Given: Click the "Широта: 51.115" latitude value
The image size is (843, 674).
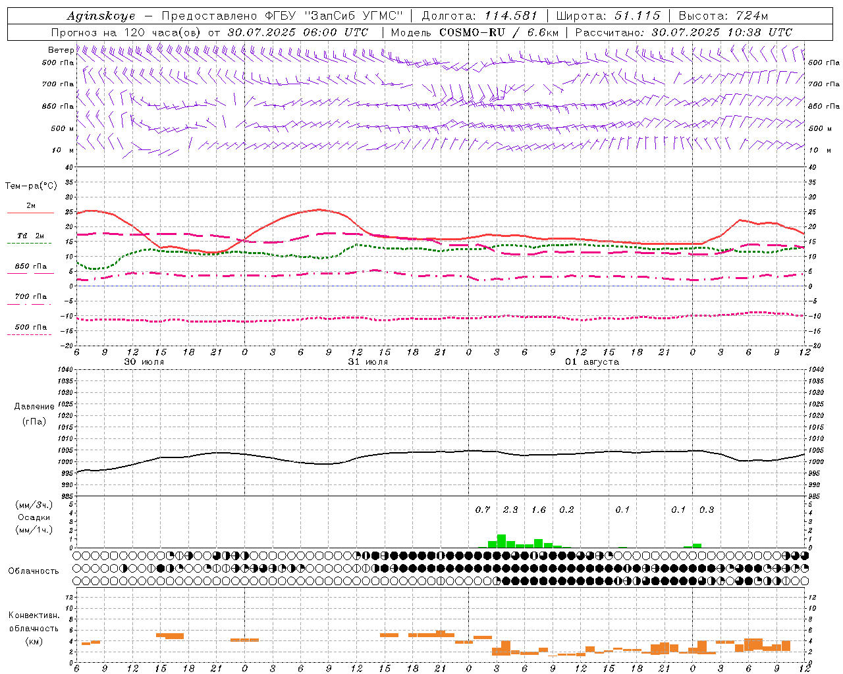Looking at the screenshot, I should point(608,16).
